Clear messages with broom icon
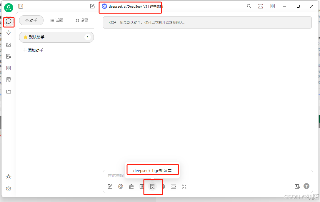 [131, 186]
